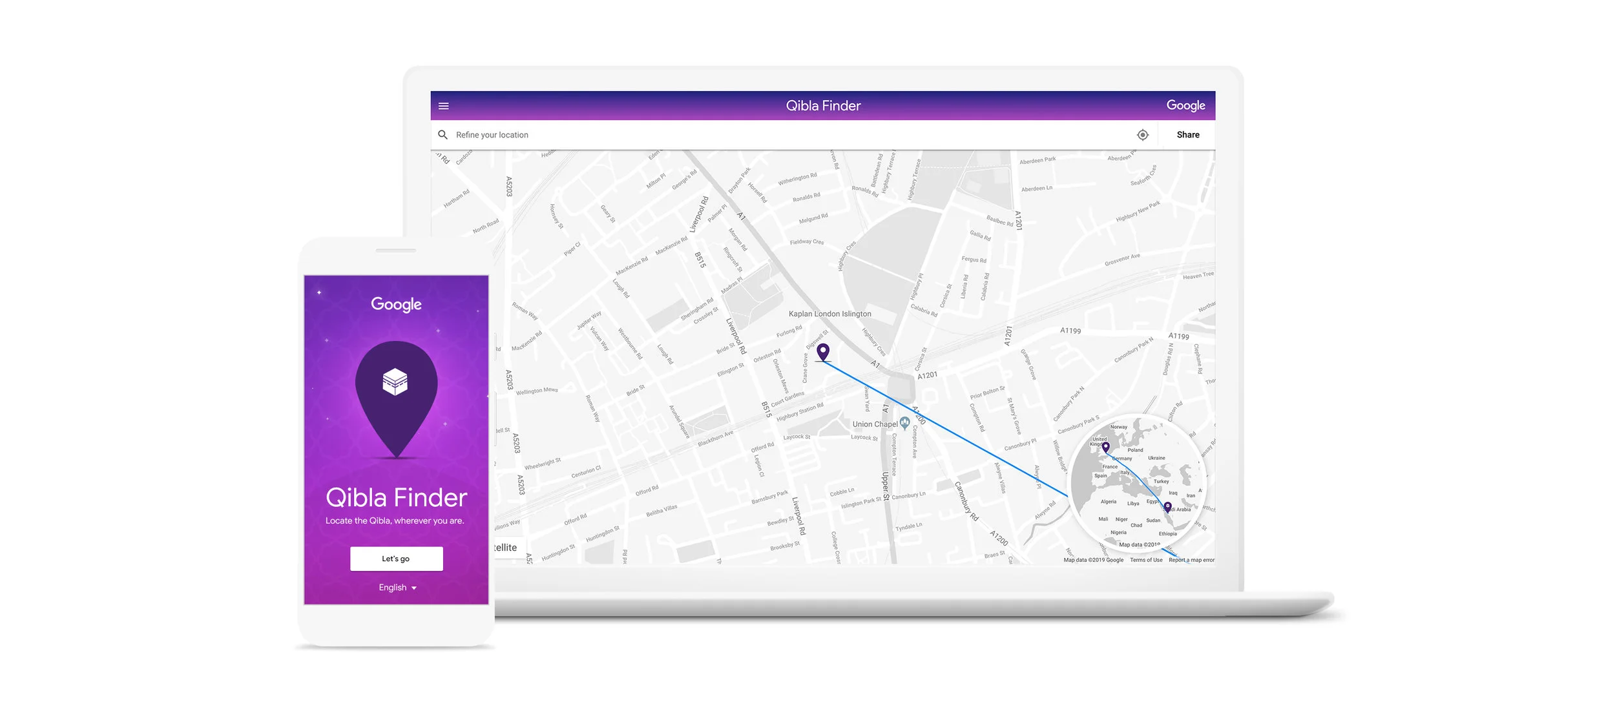Click Report a map error link
Viewport: 1615px width, 711px height.
pyautogui.click(x=1191, y=560)
